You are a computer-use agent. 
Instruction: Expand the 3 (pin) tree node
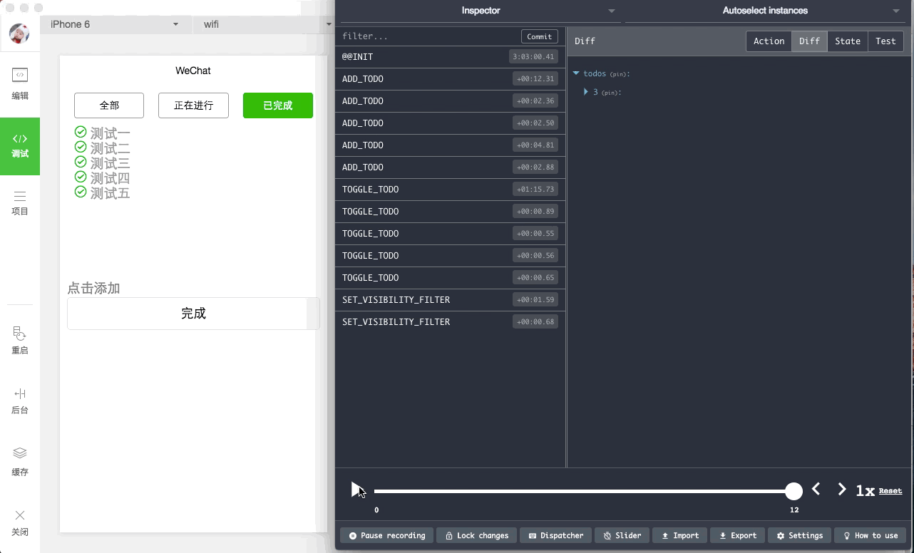point(587,92)
